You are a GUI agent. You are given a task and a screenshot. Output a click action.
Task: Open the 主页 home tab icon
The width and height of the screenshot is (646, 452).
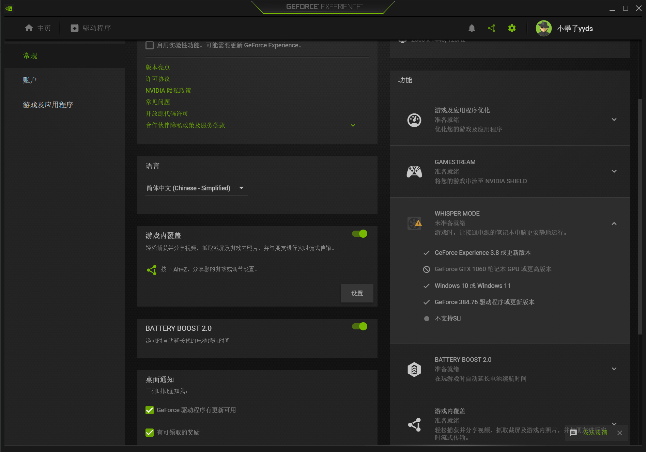[x=29, y=28]
